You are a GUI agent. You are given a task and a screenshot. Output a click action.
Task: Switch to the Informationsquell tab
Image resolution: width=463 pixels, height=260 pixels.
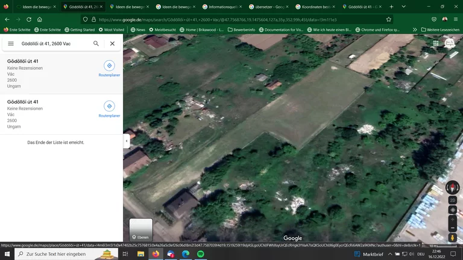click(x=222, y=7)
